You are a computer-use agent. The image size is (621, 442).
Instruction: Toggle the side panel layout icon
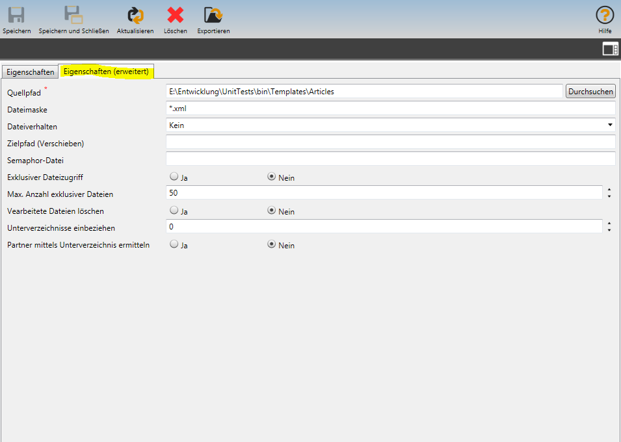click(x=610, y=49)
